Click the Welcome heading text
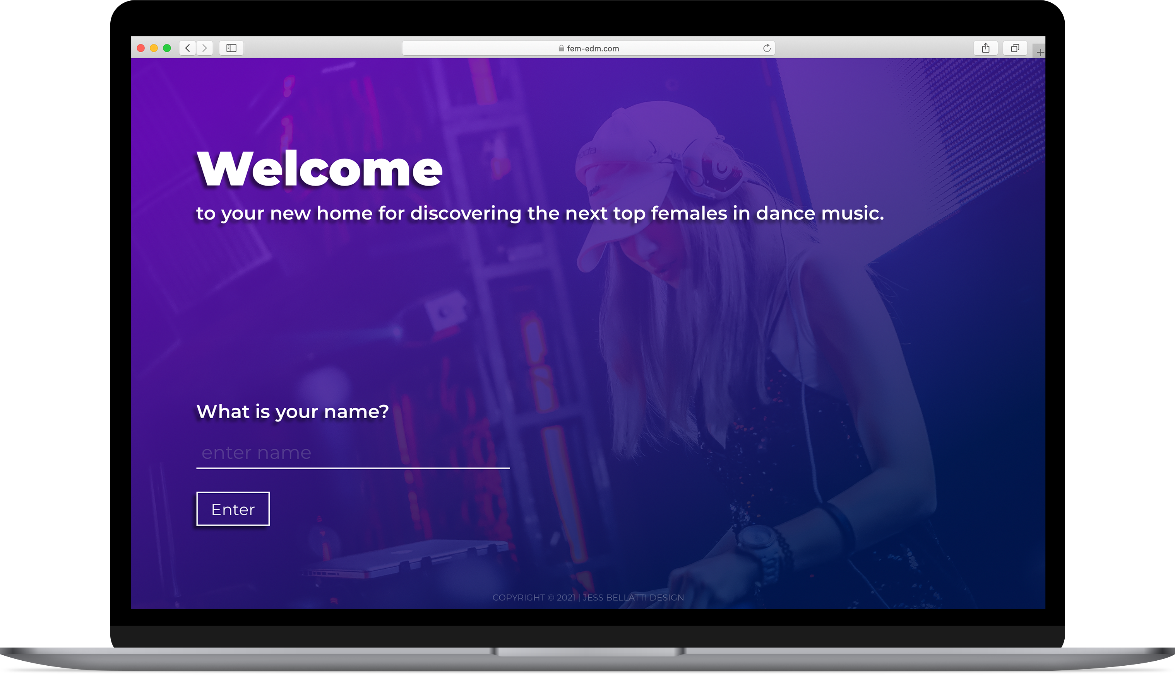This screenshot has width=1175, height=675. [x=319, y=169]
